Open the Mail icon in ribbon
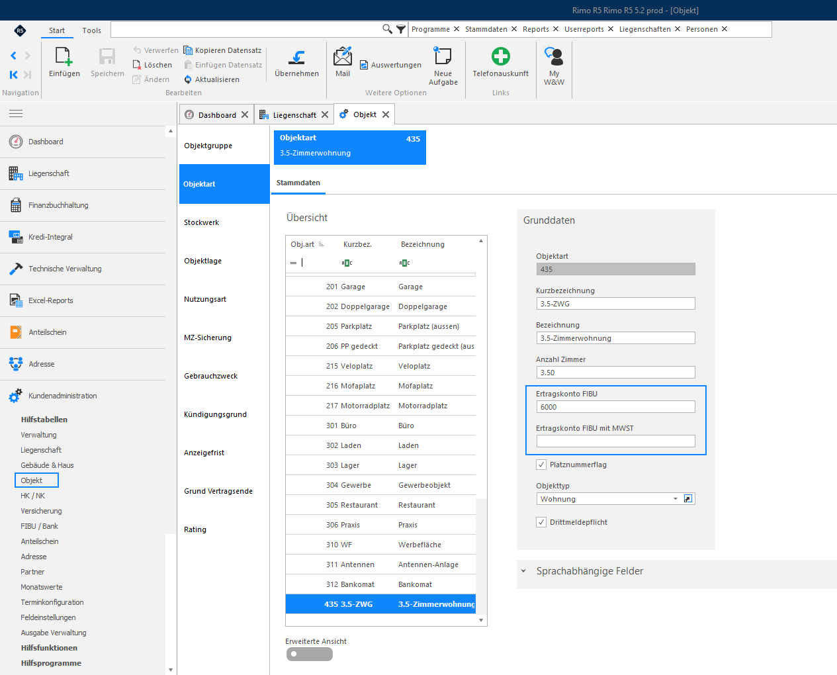Viewport: 837px width, 675px height. click(343, 56)
